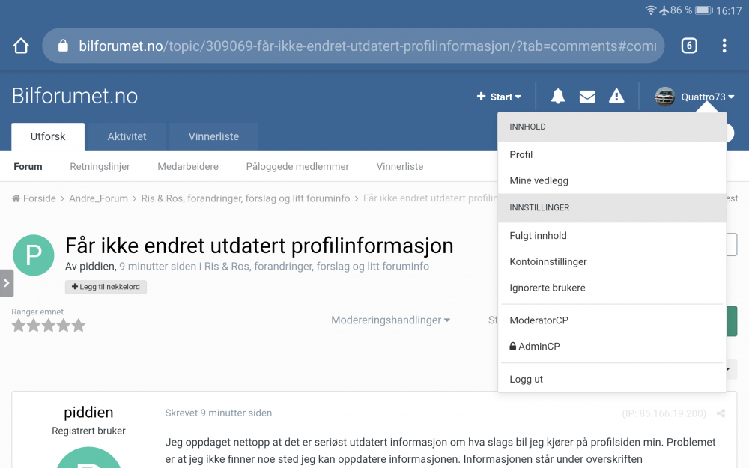Click the padlock in the address bar
This screenshot has width=749, height=468.
coord(64,46)
